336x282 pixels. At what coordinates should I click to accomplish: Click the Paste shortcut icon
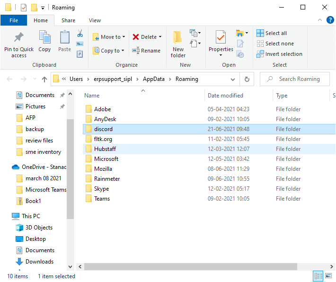80,54
